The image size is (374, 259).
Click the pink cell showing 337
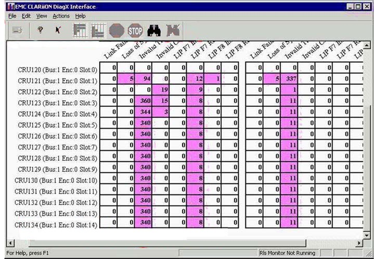(289, 78)
